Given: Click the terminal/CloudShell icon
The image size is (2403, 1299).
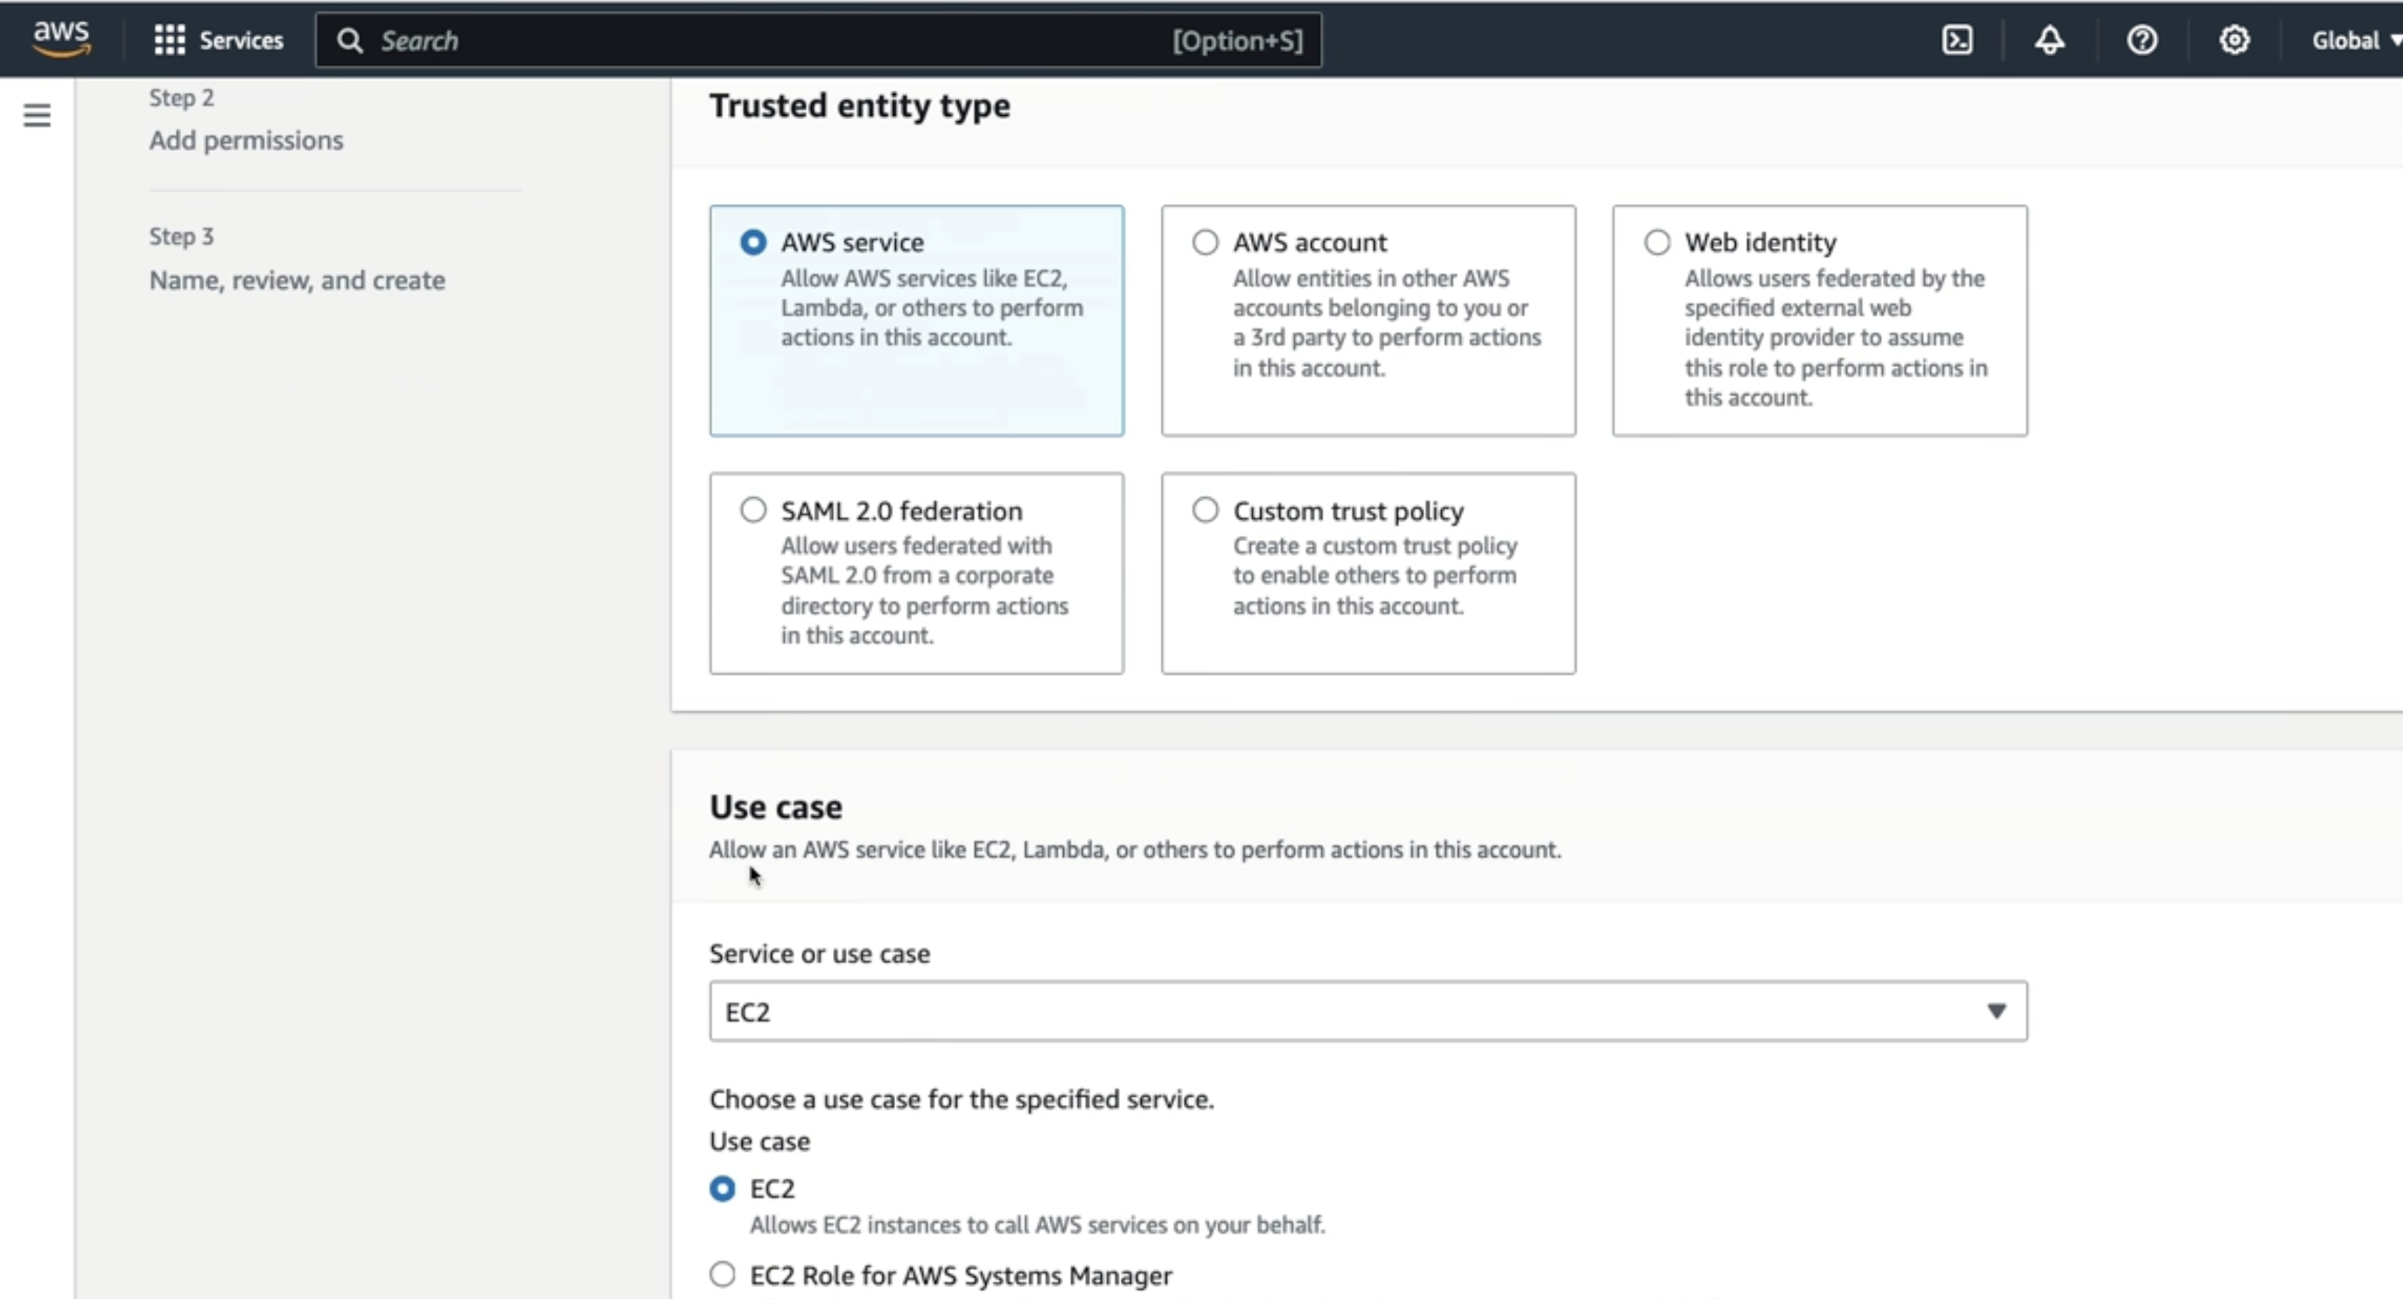Looking at the screenshot, I should [x=1957, y=40].
